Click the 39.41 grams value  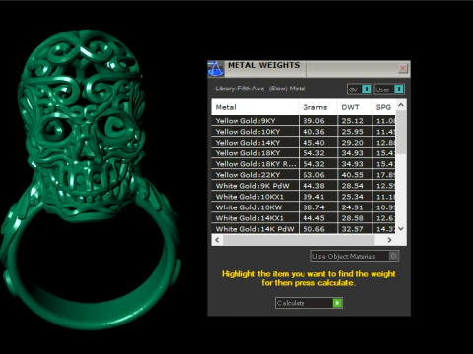pos(313,197)
